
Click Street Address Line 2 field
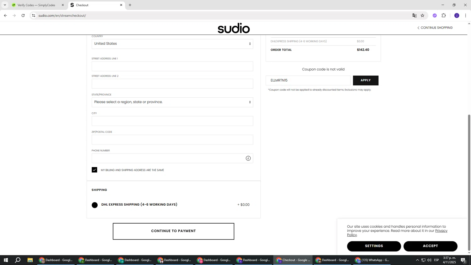[172, 84]
